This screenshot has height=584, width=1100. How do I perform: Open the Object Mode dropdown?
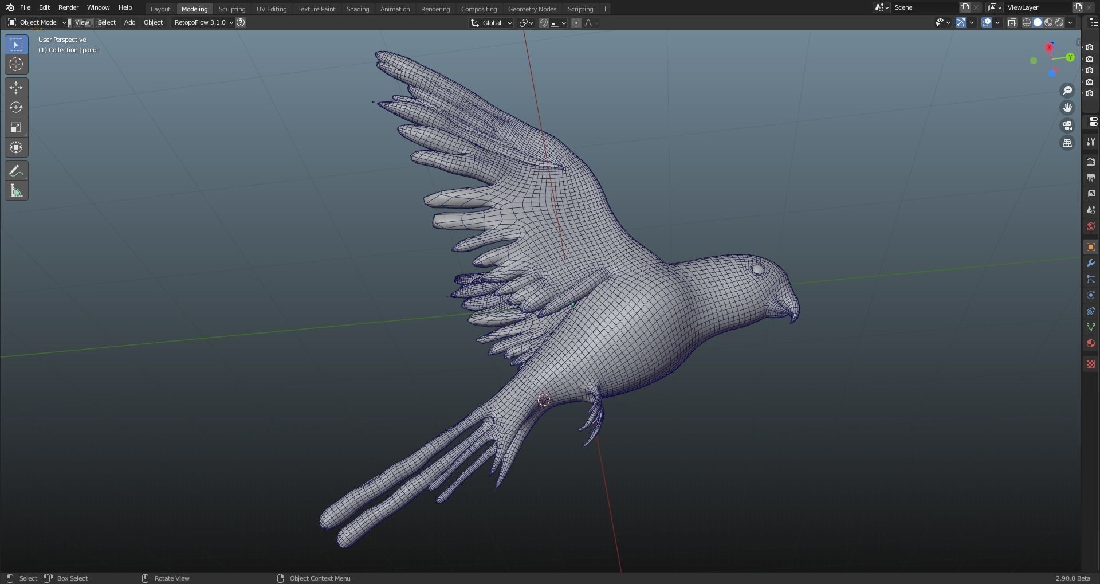coord(37,22)
